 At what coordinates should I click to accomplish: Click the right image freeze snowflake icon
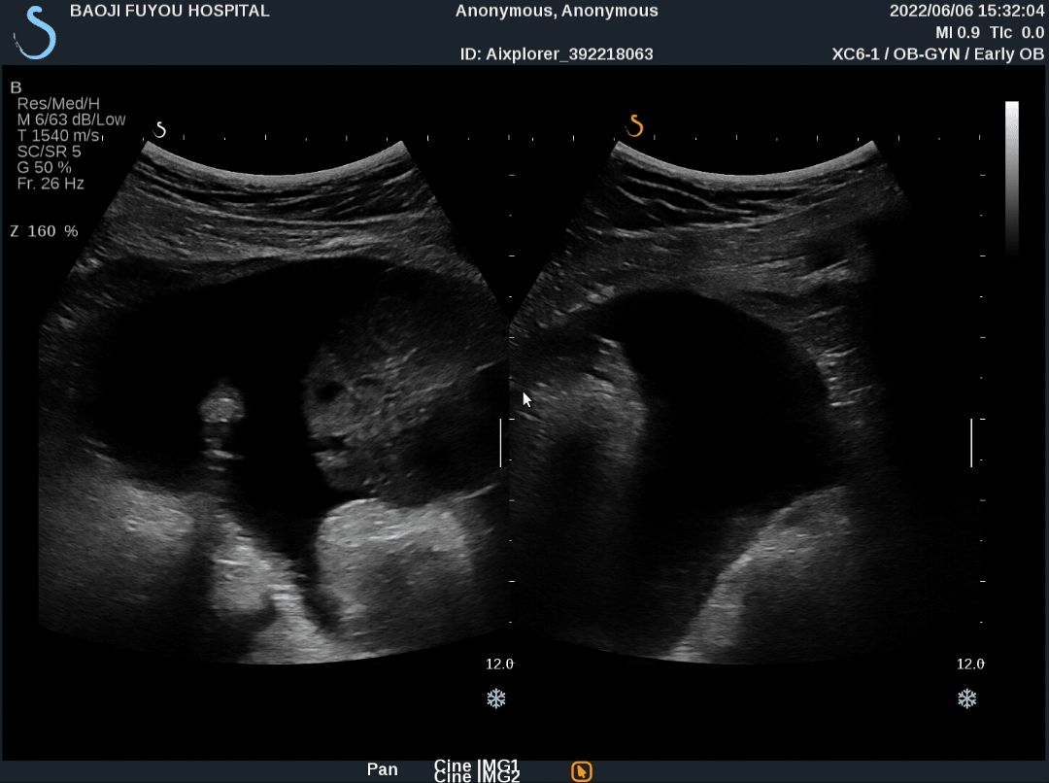point(966,698)
